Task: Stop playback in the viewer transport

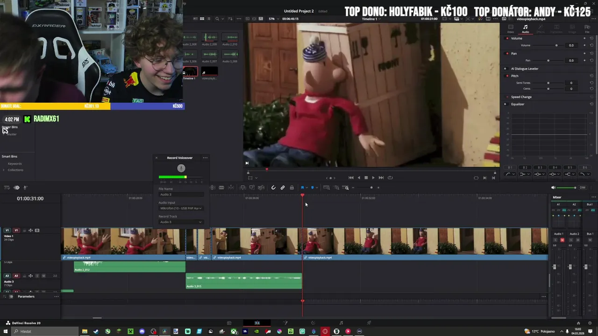Action: tap(366, 178)
